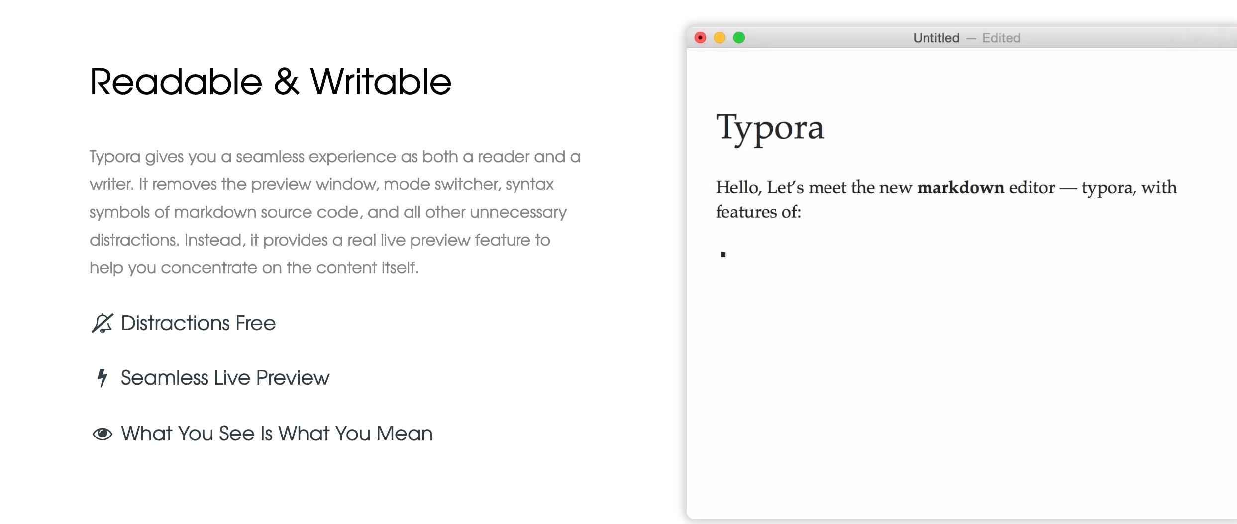
Task: Click the green zoom button on the Typora window
Action: (x=739, y=37)
